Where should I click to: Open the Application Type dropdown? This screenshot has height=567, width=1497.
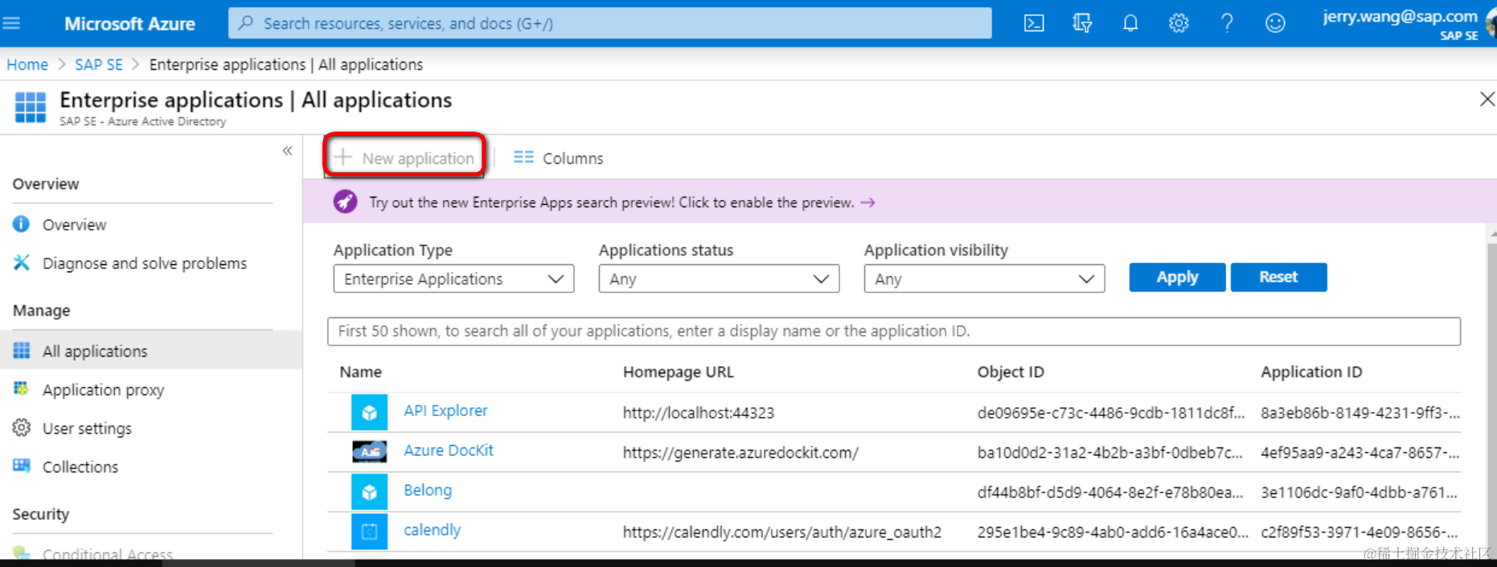click(453, 279)
